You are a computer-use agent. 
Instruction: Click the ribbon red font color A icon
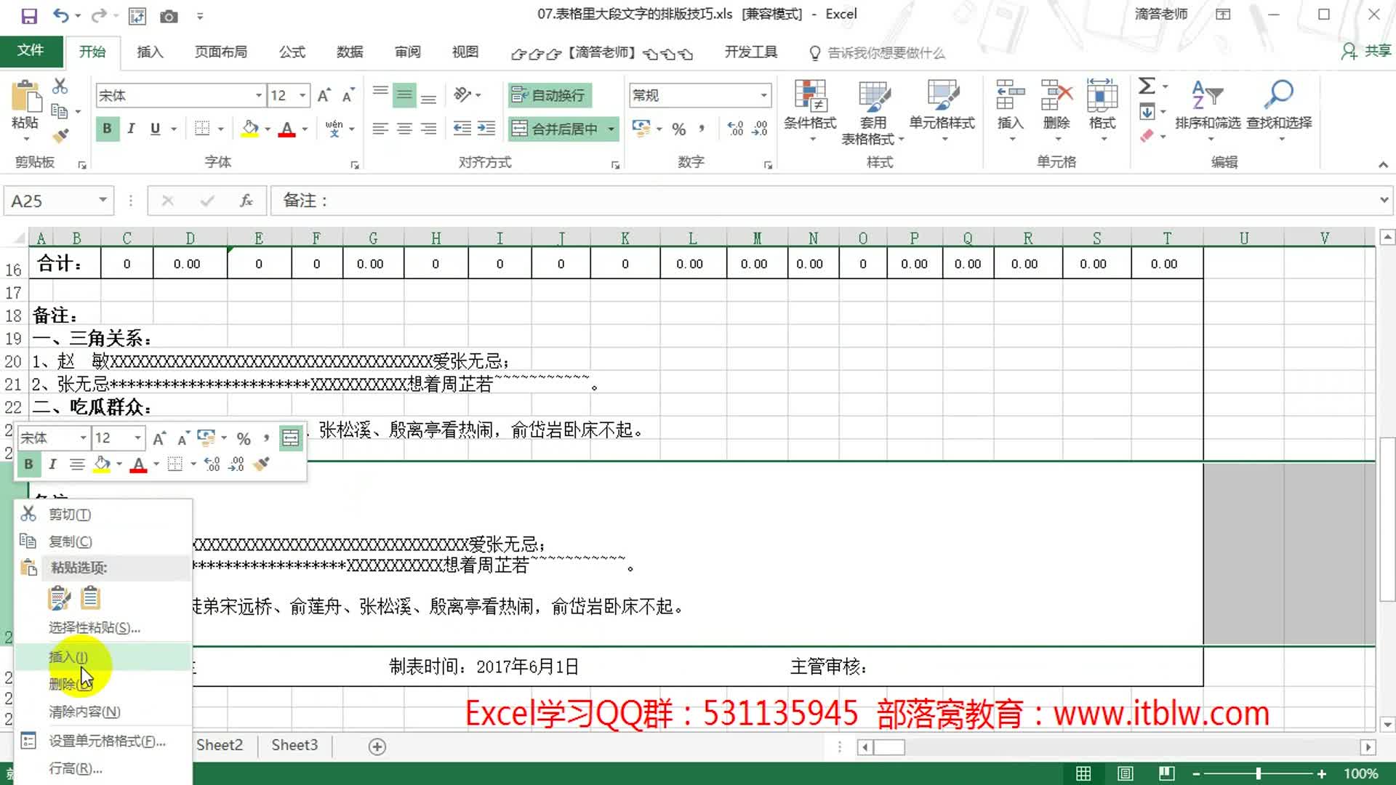[x=287, y=129]
